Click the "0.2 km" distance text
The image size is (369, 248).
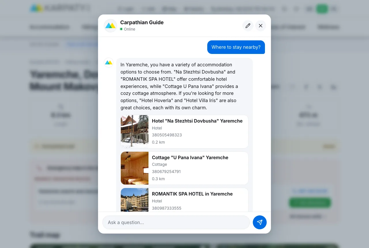tap(158, 142)
